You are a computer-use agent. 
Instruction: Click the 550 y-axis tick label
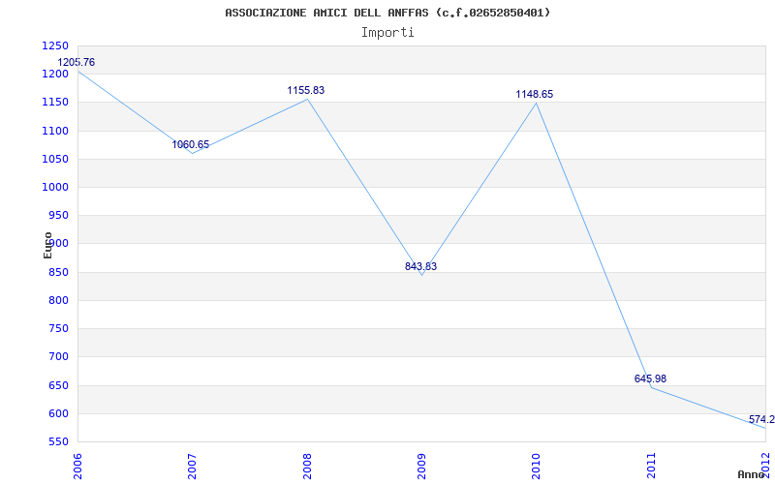point(58,441)
